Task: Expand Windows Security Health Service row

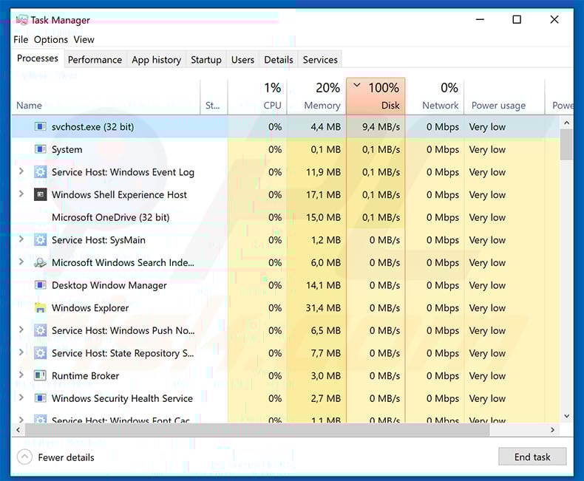Action: 21,398
